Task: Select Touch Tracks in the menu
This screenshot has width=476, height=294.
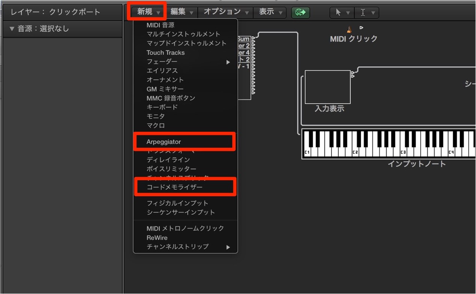Action: (185, 52)
